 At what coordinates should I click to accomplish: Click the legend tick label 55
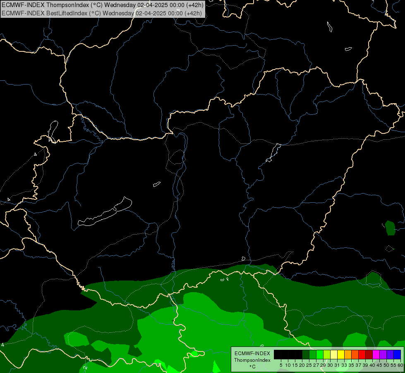coord(393,365)
